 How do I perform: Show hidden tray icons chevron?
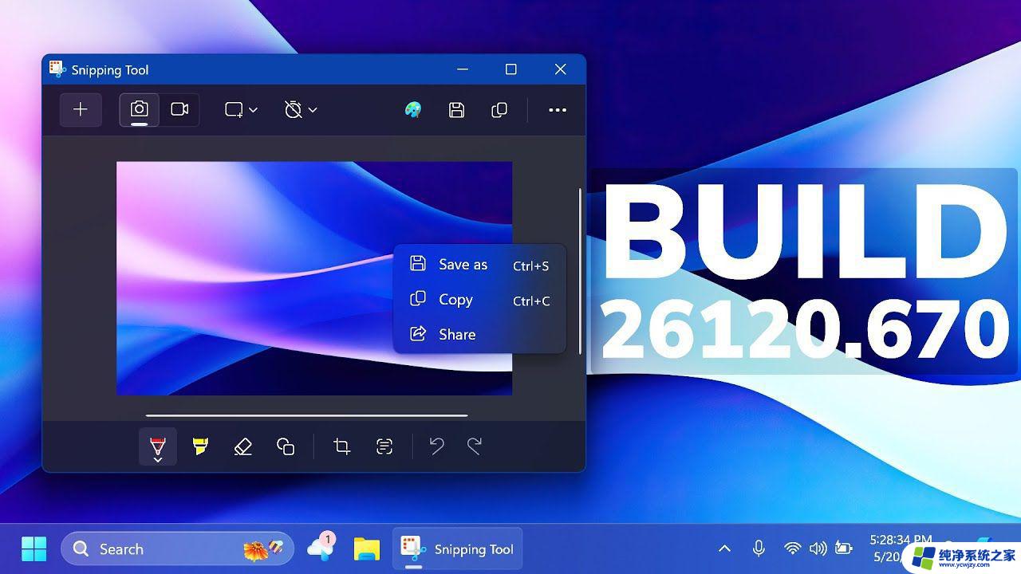[x=724, y=548]
